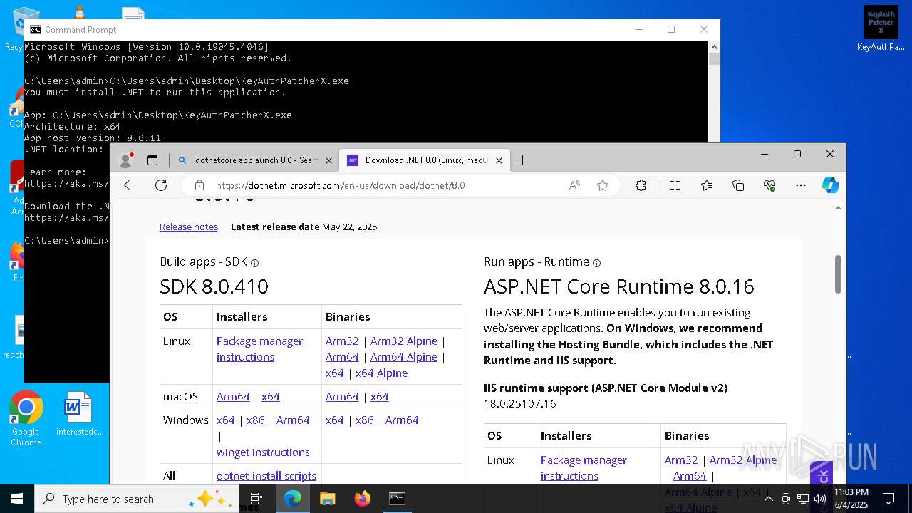Download SDK Windows x64 installer

pyautogui.click(x=225, y=420)
